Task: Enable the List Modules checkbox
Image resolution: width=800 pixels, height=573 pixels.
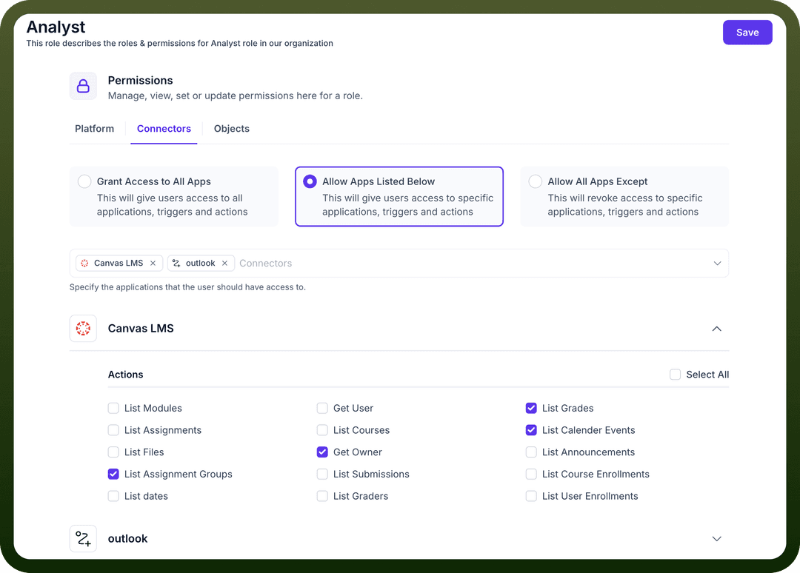Action: click(113, 409)
